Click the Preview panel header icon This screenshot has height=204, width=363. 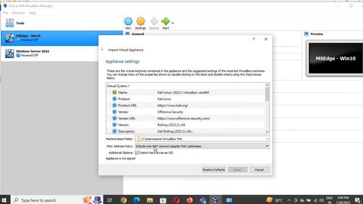(x=306, y=34)
